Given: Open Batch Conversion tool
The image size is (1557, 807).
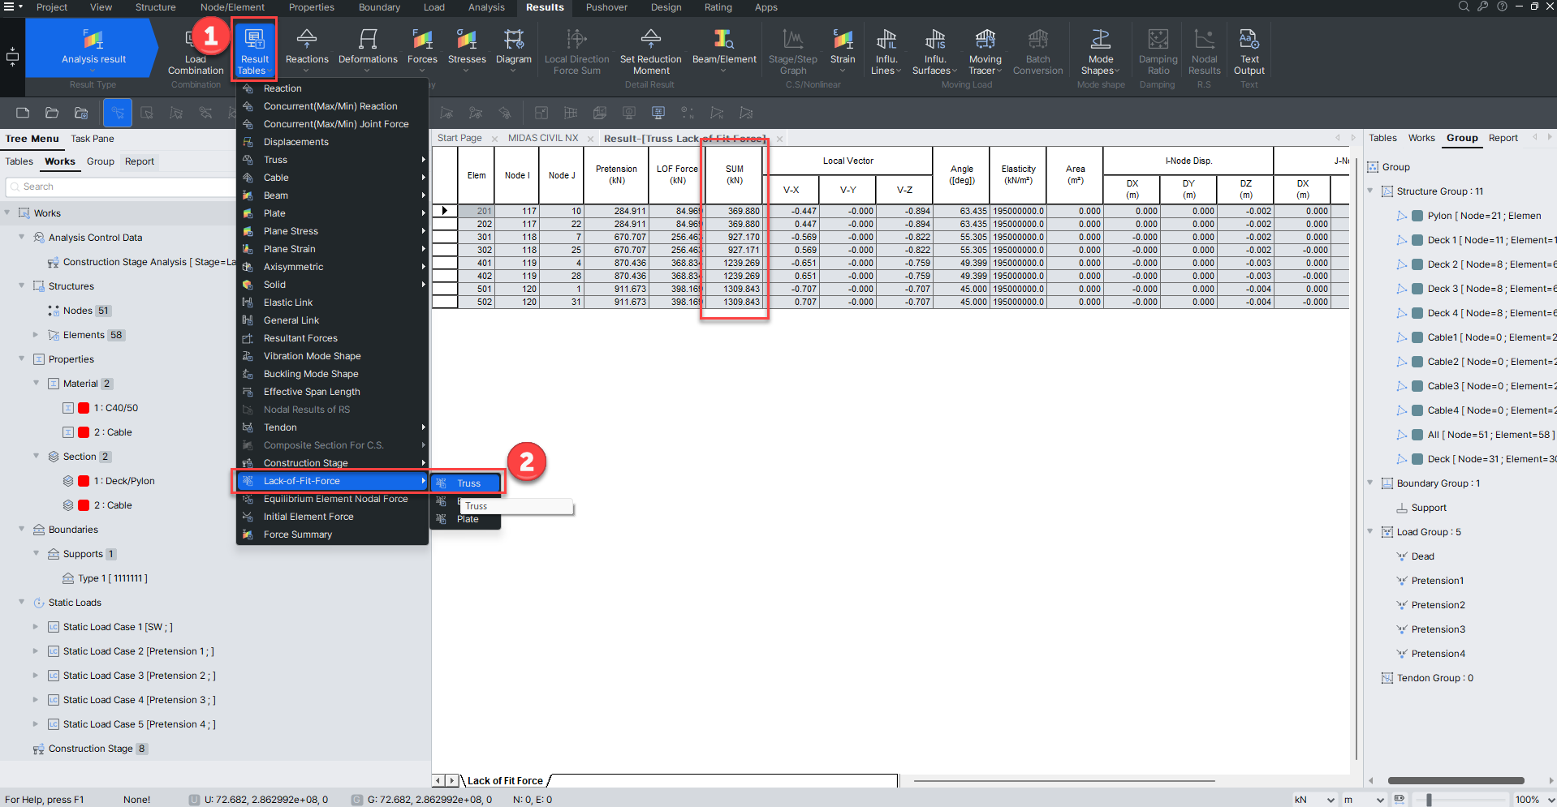Looking at the screenshot, I should 1037,51.
